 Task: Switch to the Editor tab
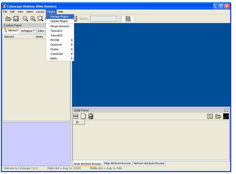41,31
